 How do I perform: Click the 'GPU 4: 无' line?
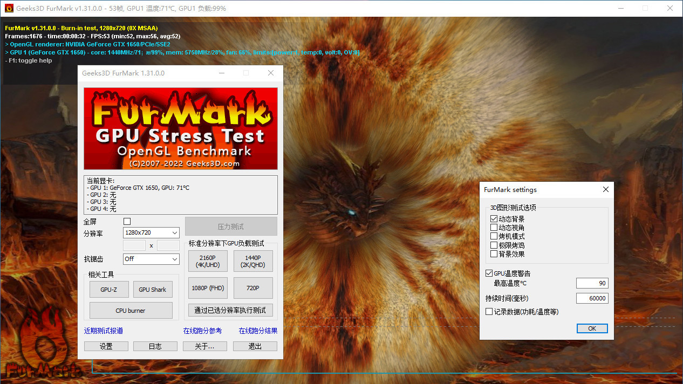(101, 209)
